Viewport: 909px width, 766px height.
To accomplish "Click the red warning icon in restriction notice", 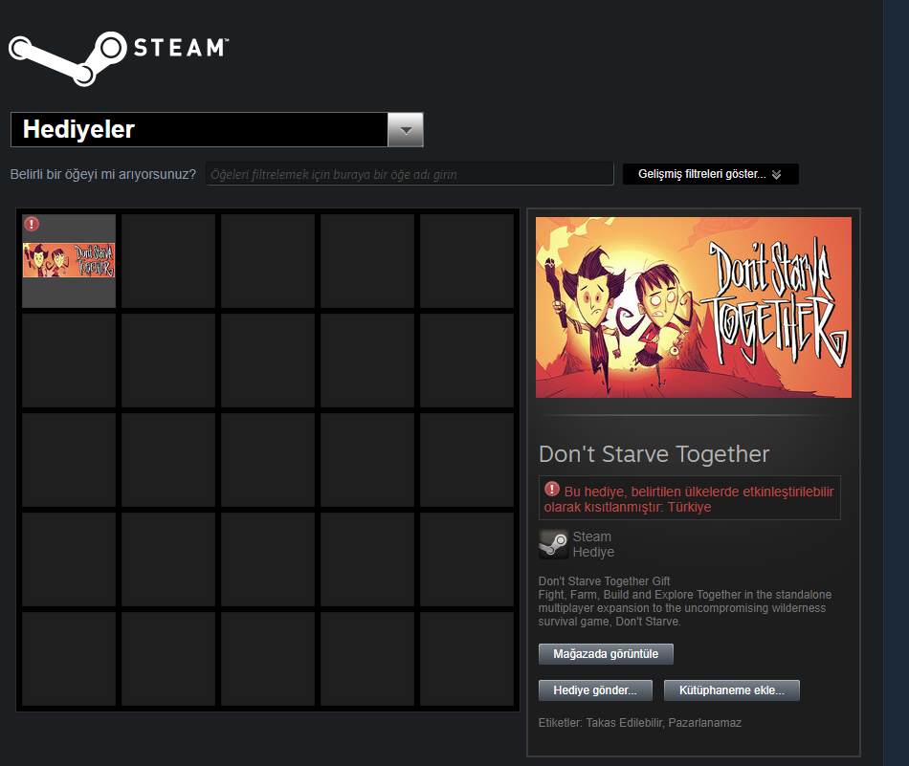I will point(552,489).
